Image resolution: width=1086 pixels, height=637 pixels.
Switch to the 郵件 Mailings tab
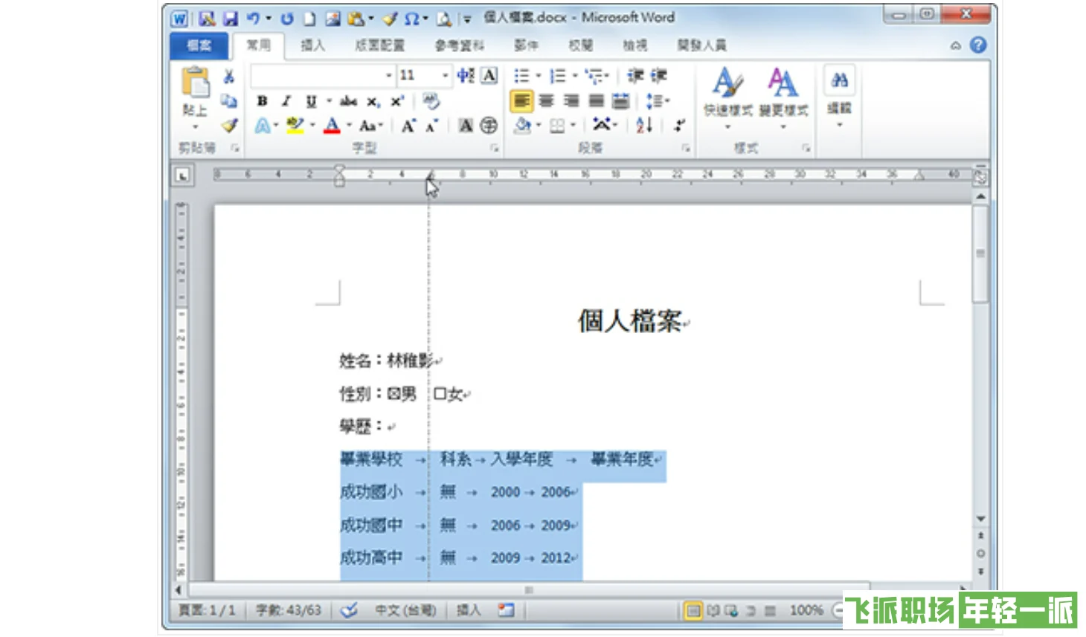click(526, 45)
